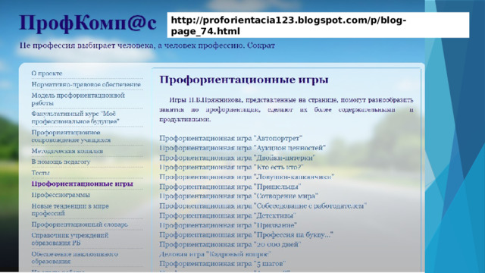Viewport: 485px width, 273px height.
Task: Open game link 'Пришельцы'
Action: pyautogui.click(x=230, y=187)
